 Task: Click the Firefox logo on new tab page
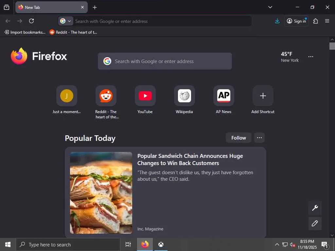[x=39, y=56]
